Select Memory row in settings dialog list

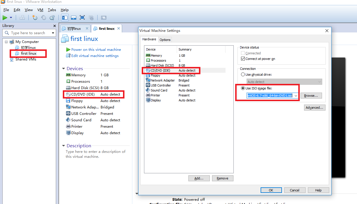pyautogui.click(x=186, y=56)
